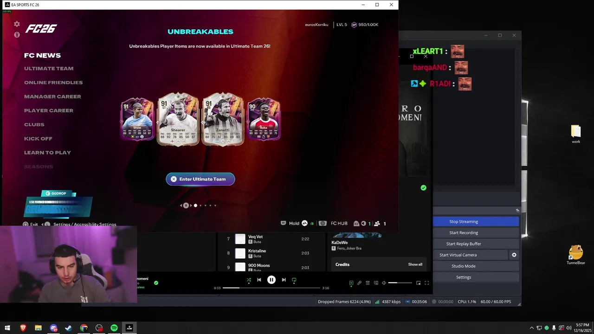Screen dimensions: 594x334
Task: Undock the OBS Controls panel icon
Action: [x=517, y=211]
